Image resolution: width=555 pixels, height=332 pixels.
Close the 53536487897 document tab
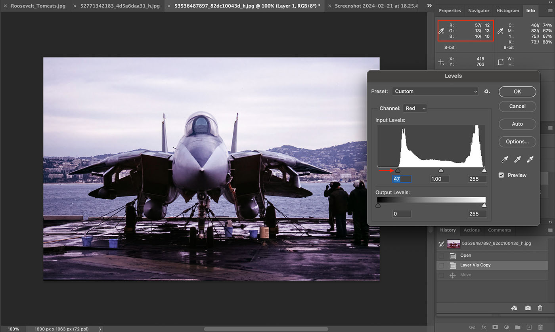click(169, 6)
